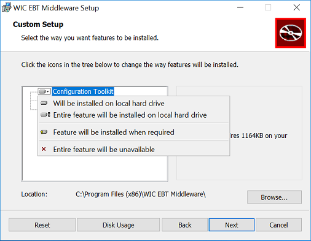Image resolution: width=311 pixels, height=241 pixels.
Task: Choose Entire feature will be installed on local hard drive
Action: (134, 115)
